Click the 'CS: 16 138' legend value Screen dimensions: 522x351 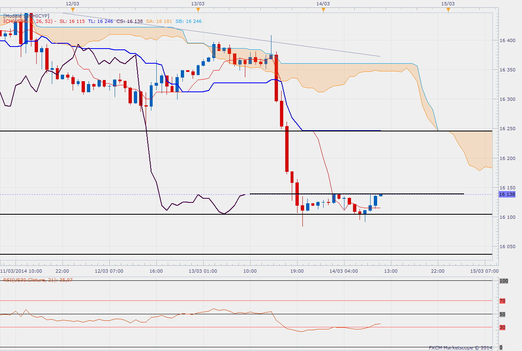[x=129, y=21]
